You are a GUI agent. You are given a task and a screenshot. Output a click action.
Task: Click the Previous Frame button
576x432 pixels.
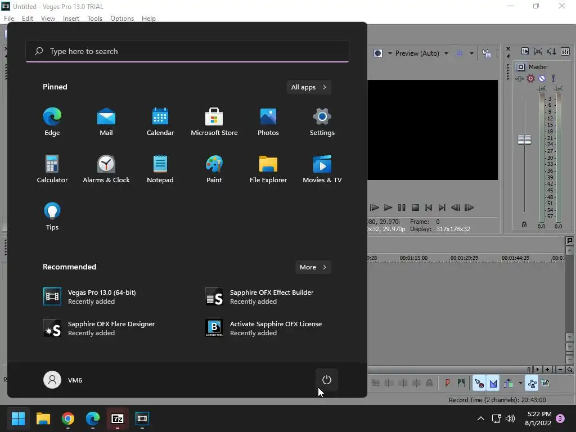456,208
